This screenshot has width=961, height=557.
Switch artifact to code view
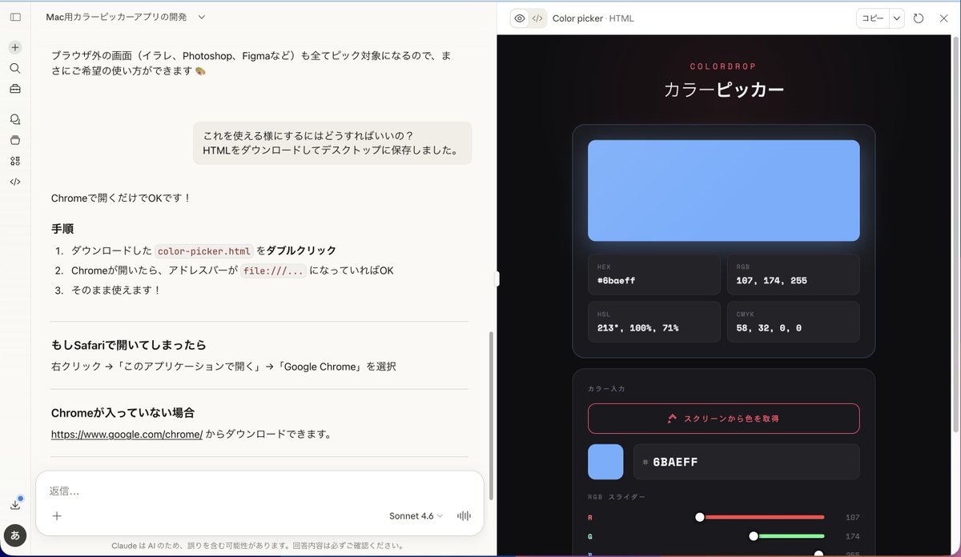pos(537,18)
